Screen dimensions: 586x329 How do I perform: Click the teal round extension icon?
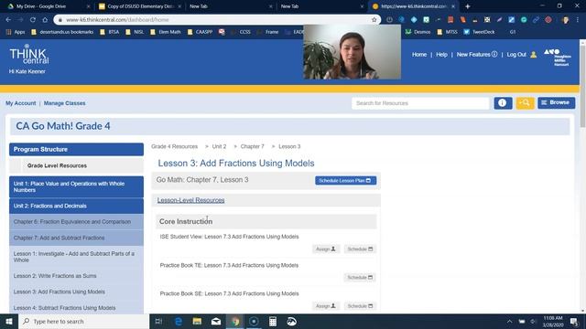click(x=524, y=20)
